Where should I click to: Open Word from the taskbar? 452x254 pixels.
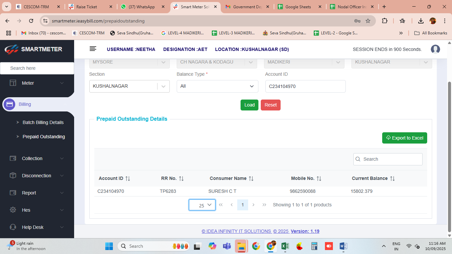tap(343, 246)
